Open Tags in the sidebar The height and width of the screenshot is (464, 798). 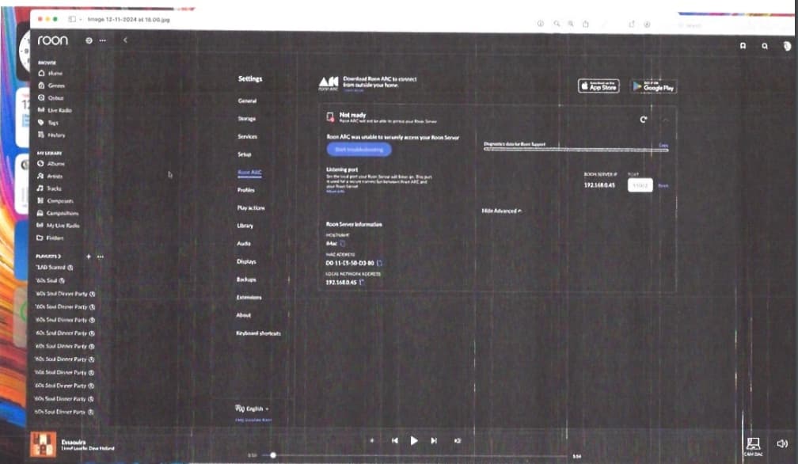[48, 123]
